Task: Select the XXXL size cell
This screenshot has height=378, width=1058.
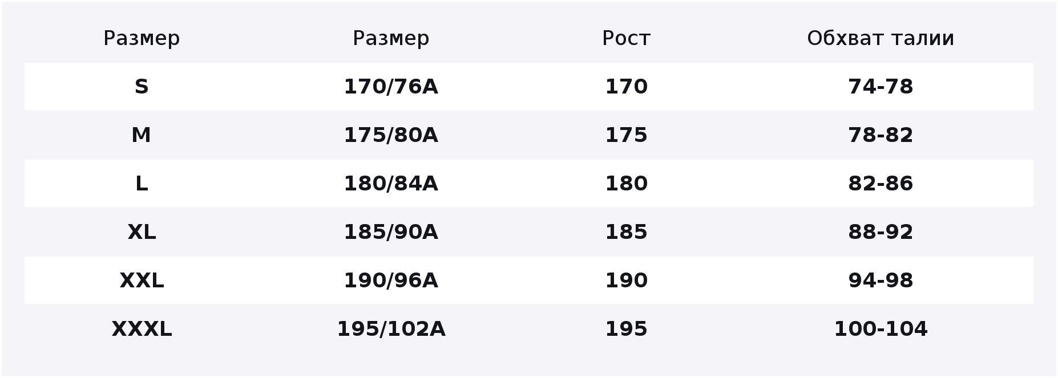Action: click(142, 329)
